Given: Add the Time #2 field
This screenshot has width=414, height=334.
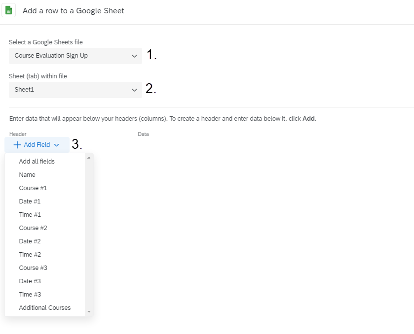Looking at the screenshot, I should point(30,254).
